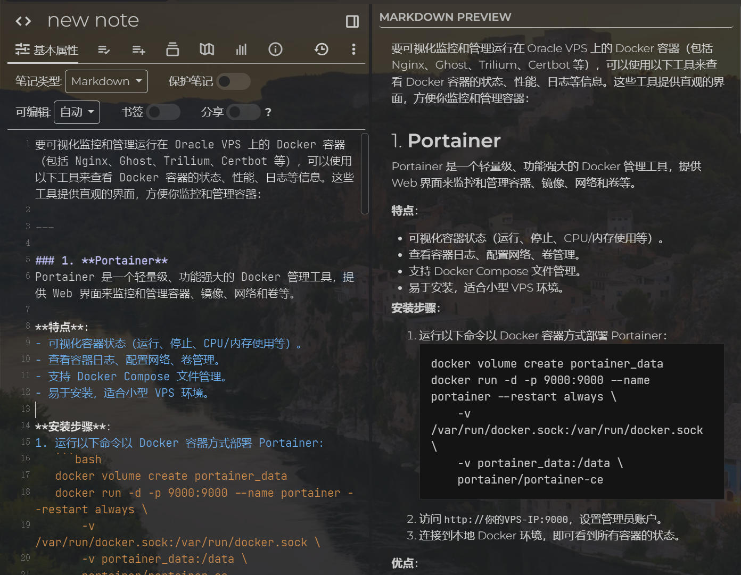
Task: Click preview bullet starting '可视化容器状态'
Action: tap(537, 238)
